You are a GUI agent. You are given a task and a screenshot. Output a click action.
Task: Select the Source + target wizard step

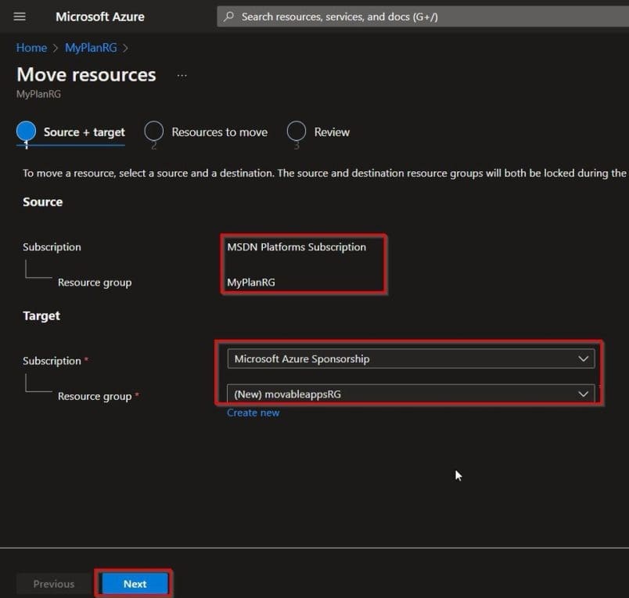[x=83, y=131]
